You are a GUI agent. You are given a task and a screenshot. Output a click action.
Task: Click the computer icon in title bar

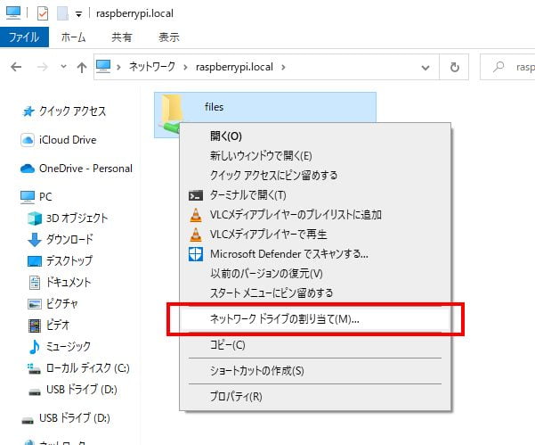(13, 13)
